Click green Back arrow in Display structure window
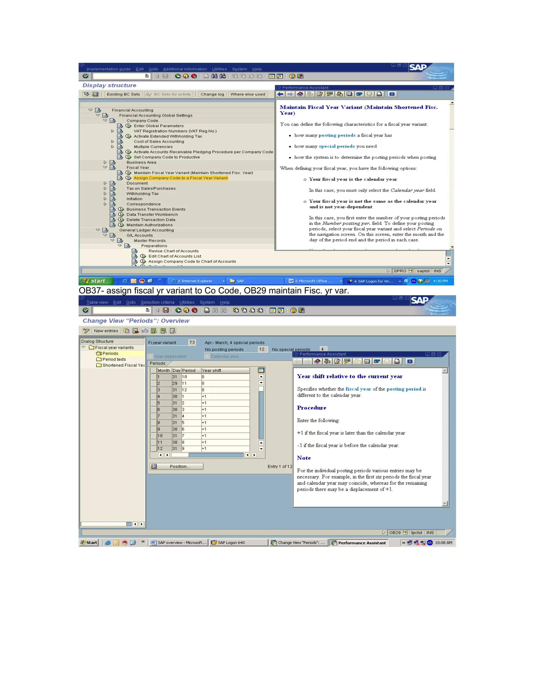Image resolution: width=535 pixels, height=693 pixels. (x=178, y=76)
